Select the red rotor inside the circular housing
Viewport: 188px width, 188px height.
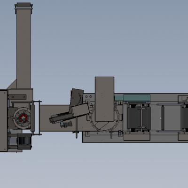point(23,118)
